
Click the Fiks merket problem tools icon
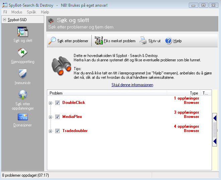click(99, 41)
